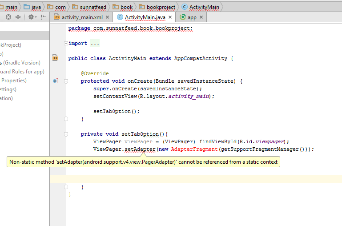Click getSupportFragmentManager() call
This screenshot has height=226, width=342.
(262, 149)
